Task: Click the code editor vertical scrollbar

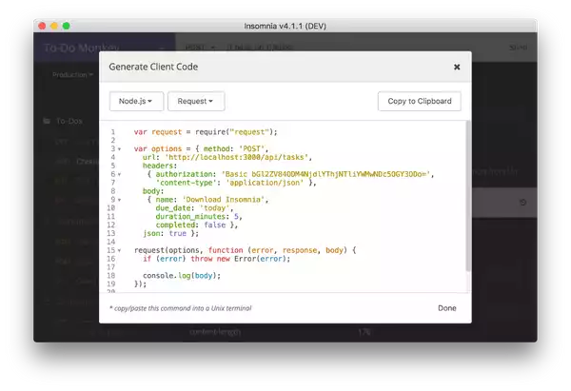Action: click(x=468, y=196)
